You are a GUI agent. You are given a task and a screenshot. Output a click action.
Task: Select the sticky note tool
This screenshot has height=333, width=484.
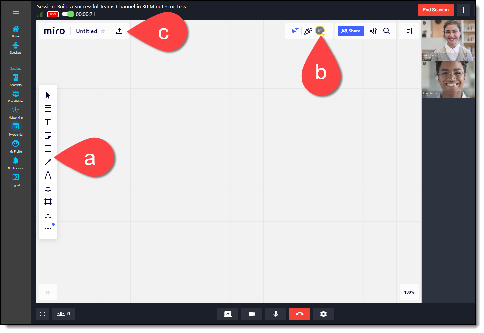pos(48,135)
